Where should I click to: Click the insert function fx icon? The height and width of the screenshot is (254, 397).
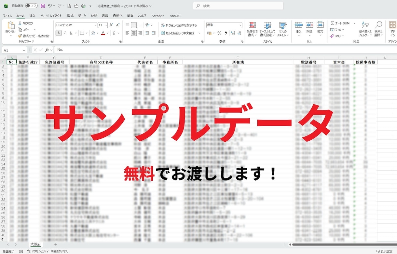pyautogui.click(x=47, y=50)
